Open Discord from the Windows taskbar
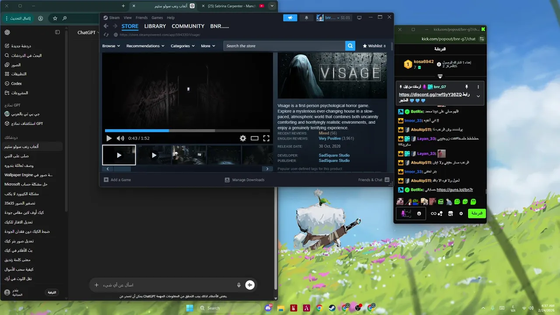 coord(268,308)
